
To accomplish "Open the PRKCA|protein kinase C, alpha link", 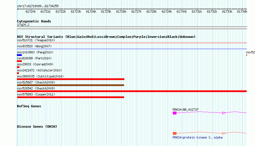I will point(197,137).
